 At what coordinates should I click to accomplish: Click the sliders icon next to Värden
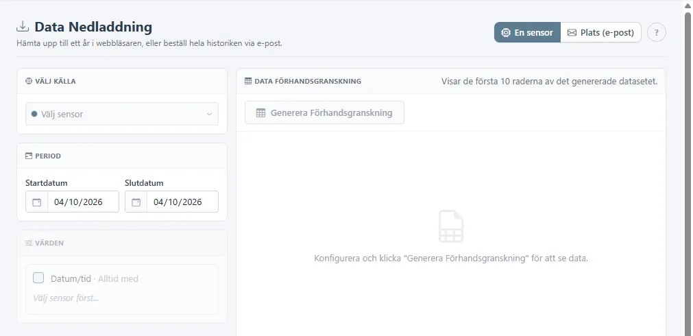29,243
